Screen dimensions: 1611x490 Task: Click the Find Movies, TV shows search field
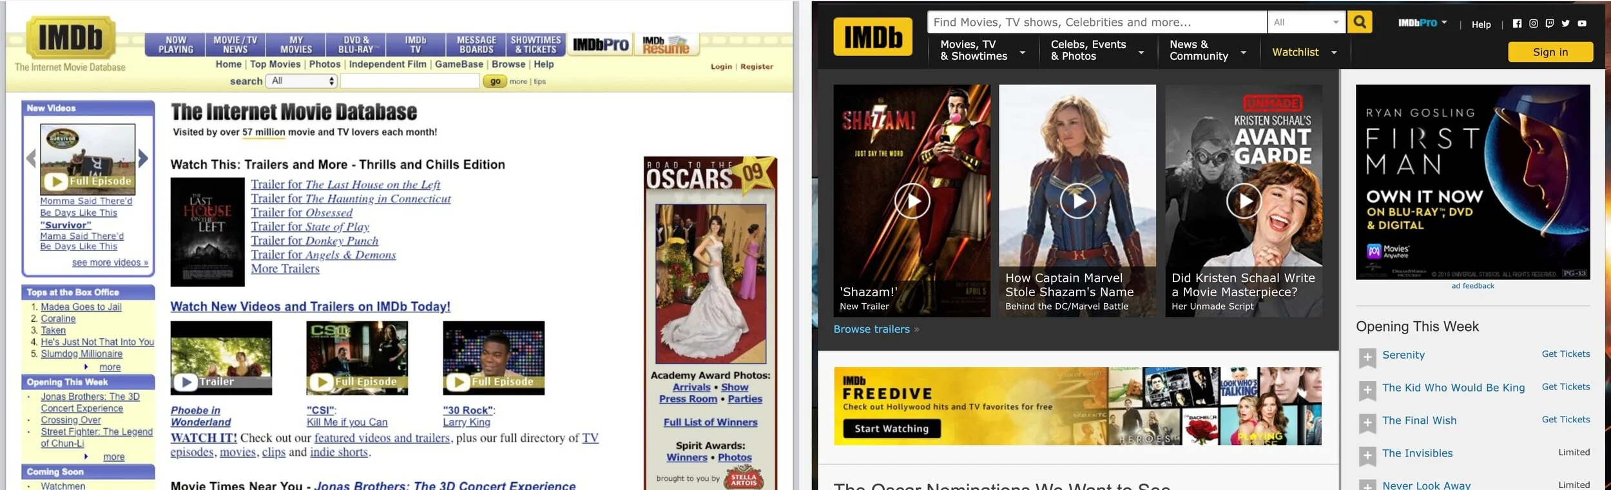[x=1097, y=22]
